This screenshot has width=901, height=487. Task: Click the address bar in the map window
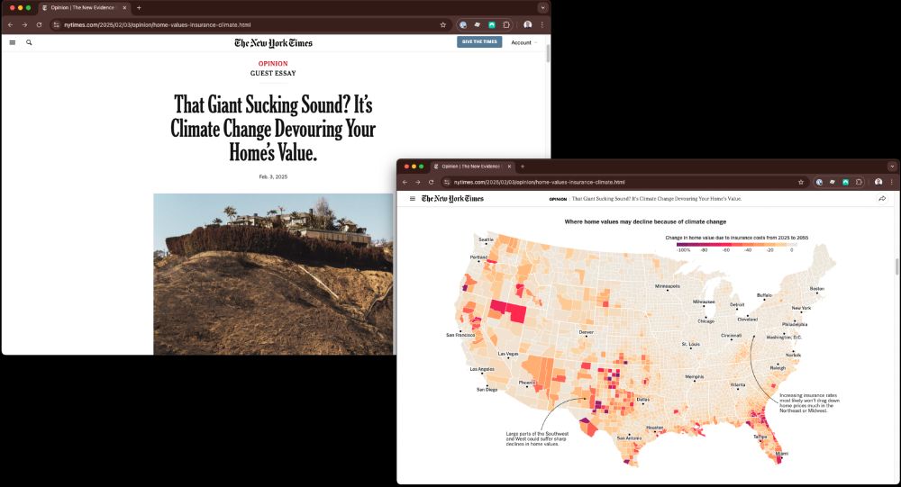pos(623,182)
